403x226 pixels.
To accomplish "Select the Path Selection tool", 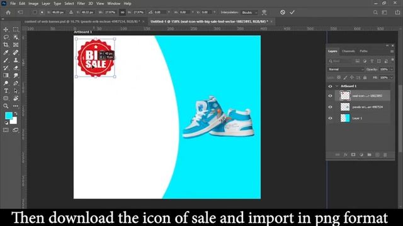I will coord(16,90).
